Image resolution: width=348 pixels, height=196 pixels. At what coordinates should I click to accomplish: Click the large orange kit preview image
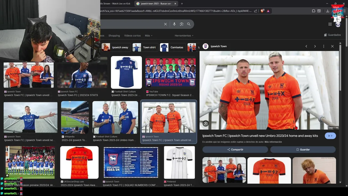[x=269, y=90]
